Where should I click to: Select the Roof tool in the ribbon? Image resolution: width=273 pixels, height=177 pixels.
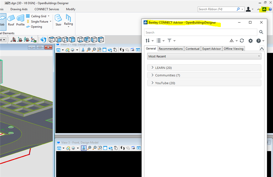click(x=11, y=20)
